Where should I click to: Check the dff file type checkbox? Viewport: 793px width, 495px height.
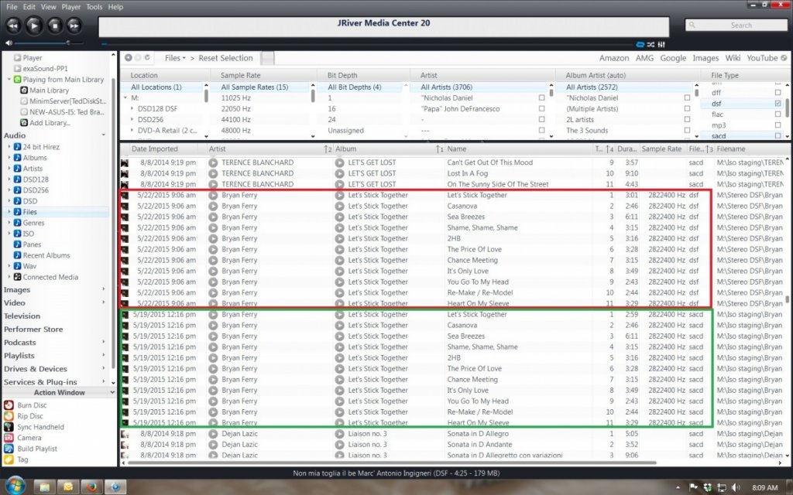pyautogui.click(x=778, y=93)
